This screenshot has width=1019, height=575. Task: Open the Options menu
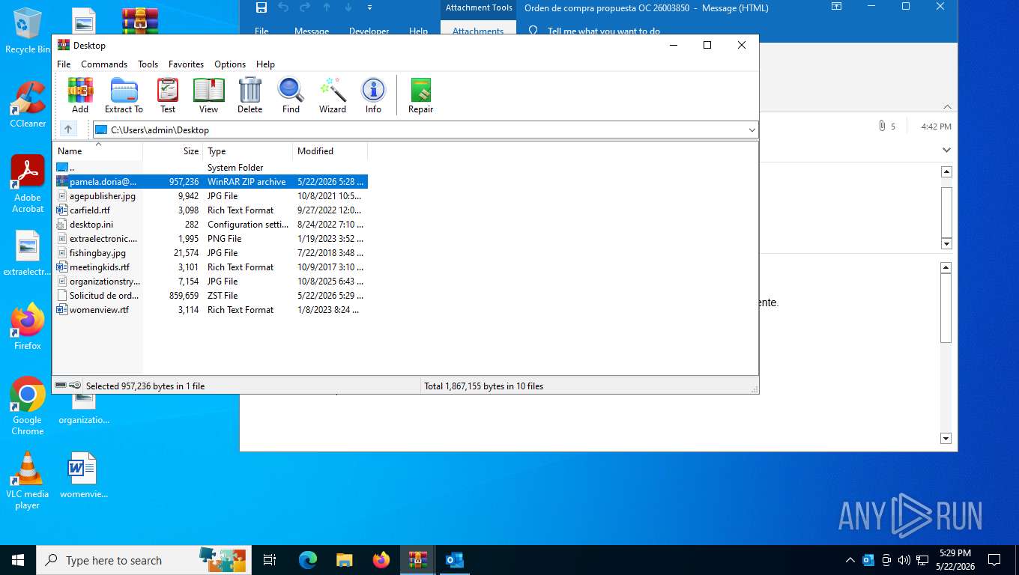click(x=230, y=64)
